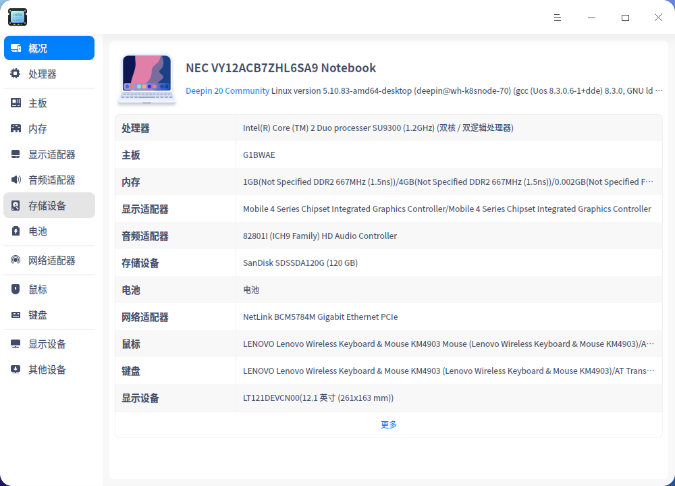Select the 内存 (Memory) sidebar icon
675x486 pixels.
(x=15, y=128)
